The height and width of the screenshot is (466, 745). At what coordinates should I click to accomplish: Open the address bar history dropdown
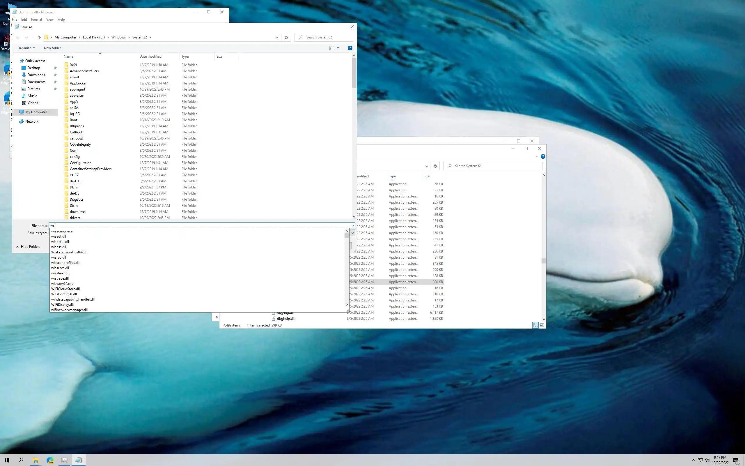(276, 37)
